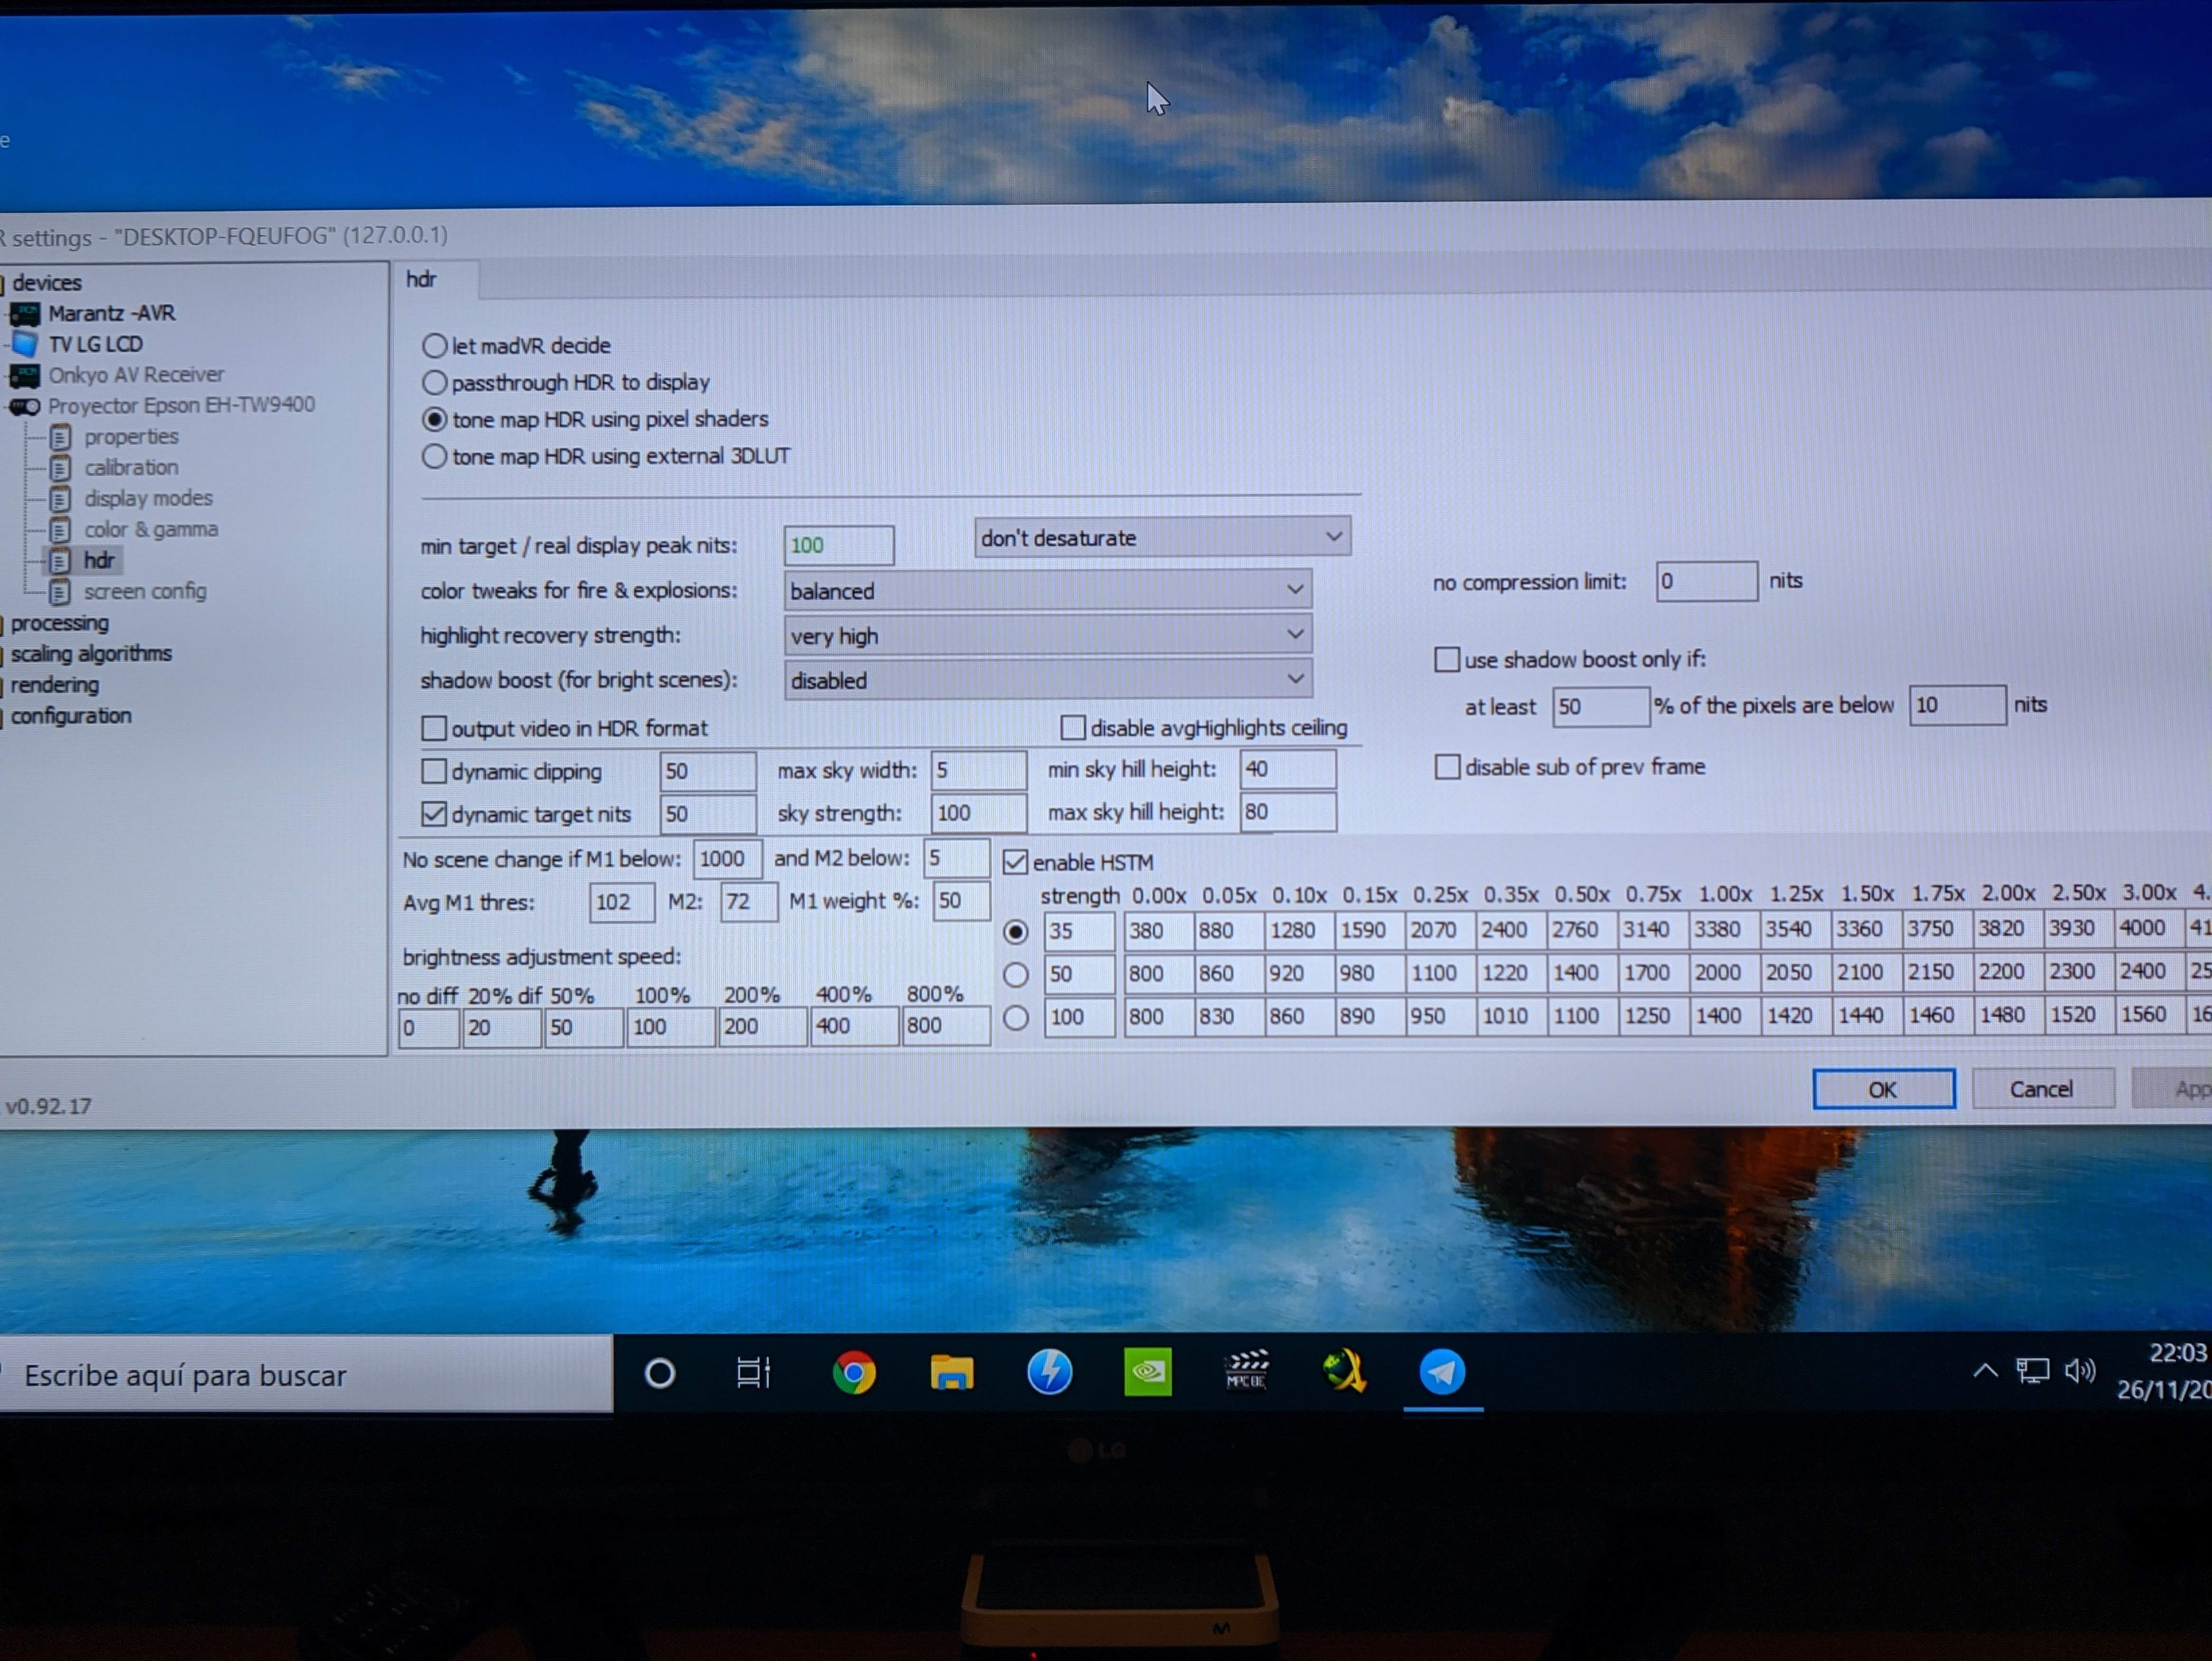Image resolution: width=2212 pixels, height=1661 pixels.
Task: Enable 'use shadow boost only if' checkbox
Action: click(x=1446, y=659)
